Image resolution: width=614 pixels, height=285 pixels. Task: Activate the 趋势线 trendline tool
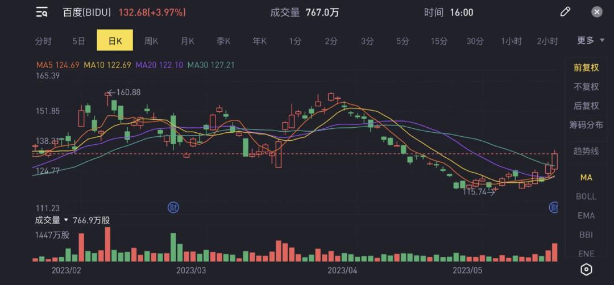click(x=586, y=151)
